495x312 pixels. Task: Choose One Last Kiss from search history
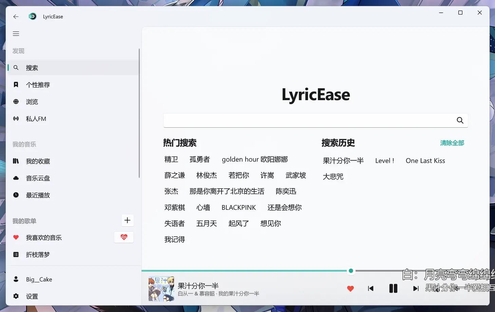tap(425, 161)
